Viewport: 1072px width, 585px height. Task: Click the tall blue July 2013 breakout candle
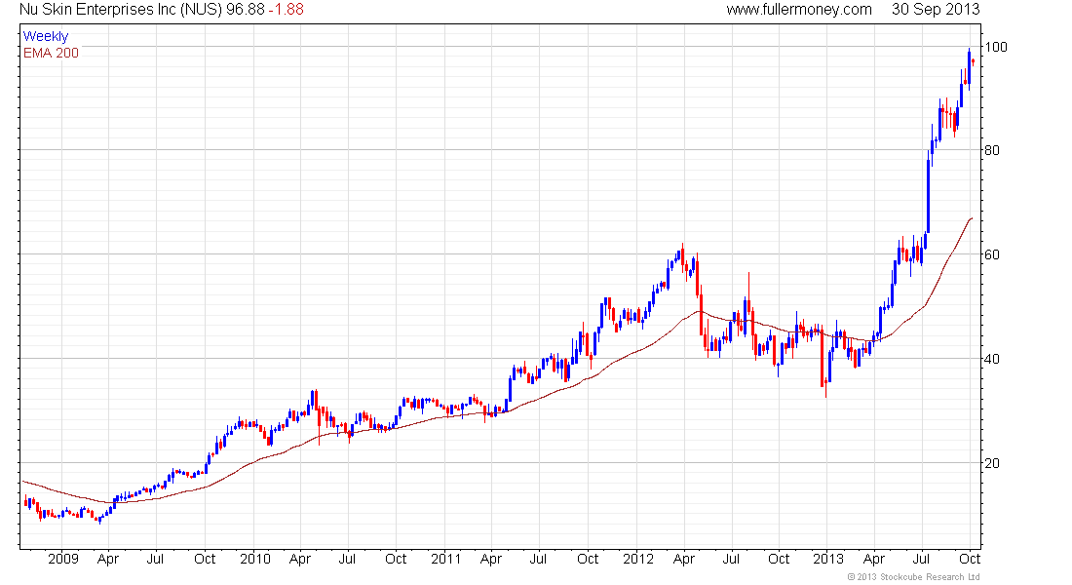point(928,197)
